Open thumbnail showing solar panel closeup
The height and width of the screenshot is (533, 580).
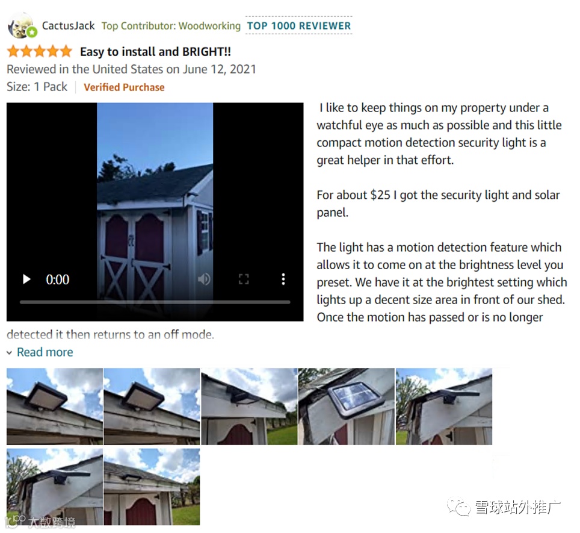[347, 407]
